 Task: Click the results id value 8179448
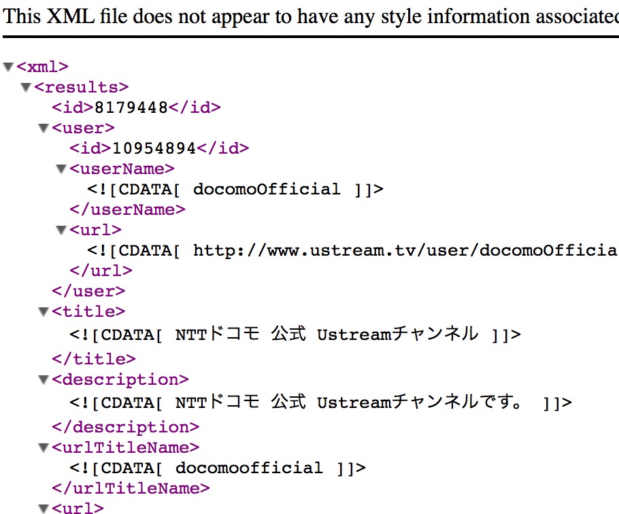pyautogui.click(x=131, y=107)
